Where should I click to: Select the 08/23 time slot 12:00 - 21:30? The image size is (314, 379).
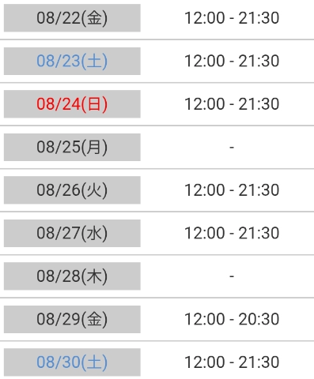(x=232, y=61)
